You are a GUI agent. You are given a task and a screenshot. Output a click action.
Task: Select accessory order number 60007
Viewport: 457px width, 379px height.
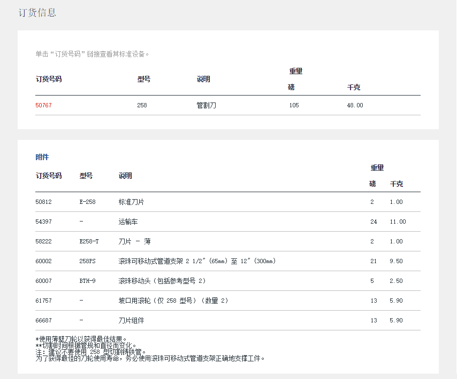(44, 281)
